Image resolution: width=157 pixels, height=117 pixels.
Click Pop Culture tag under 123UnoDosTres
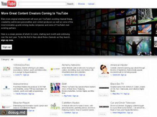point(6,76)
